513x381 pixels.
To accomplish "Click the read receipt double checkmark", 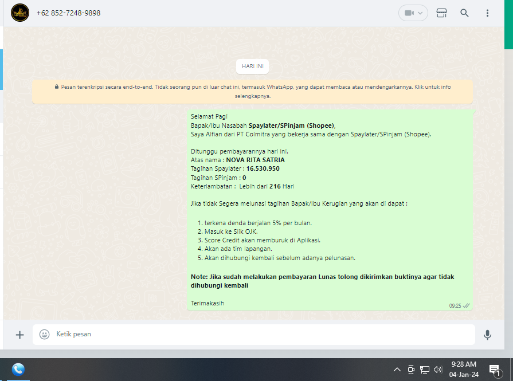I will 466,306.
